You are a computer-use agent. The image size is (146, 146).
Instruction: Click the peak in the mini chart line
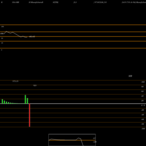click(79, 138)
